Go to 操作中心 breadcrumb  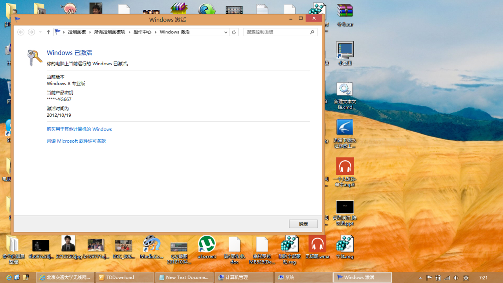click(142, 32)
